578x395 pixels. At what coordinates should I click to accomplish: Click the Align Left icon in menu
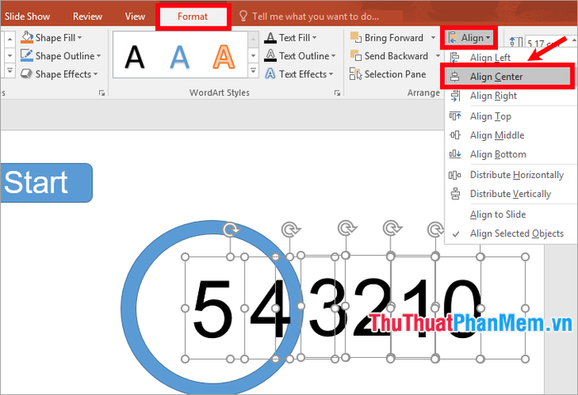(x=455, y=58)
